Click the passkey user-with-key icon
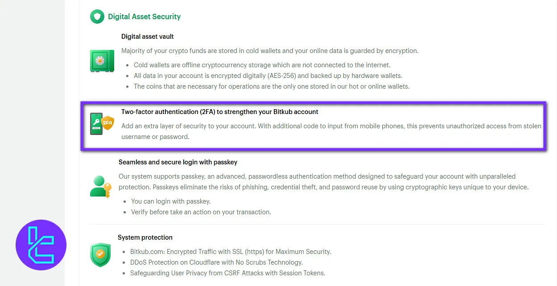Image resolution: width=557 pixels, height=286 pixels. (100, 187)
